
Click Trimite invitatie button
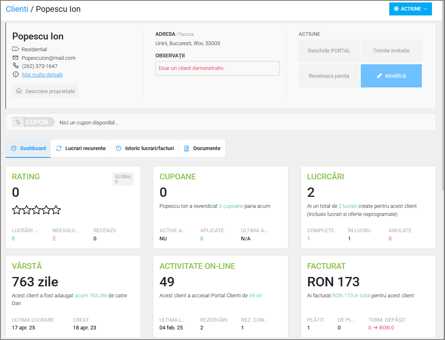(x=391, y=51)
